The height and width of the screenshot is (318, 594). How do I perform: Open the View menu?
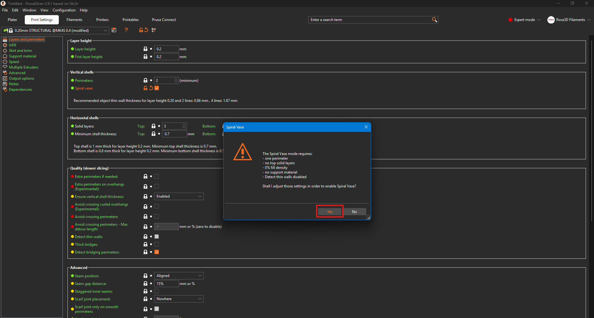point(44,10)
